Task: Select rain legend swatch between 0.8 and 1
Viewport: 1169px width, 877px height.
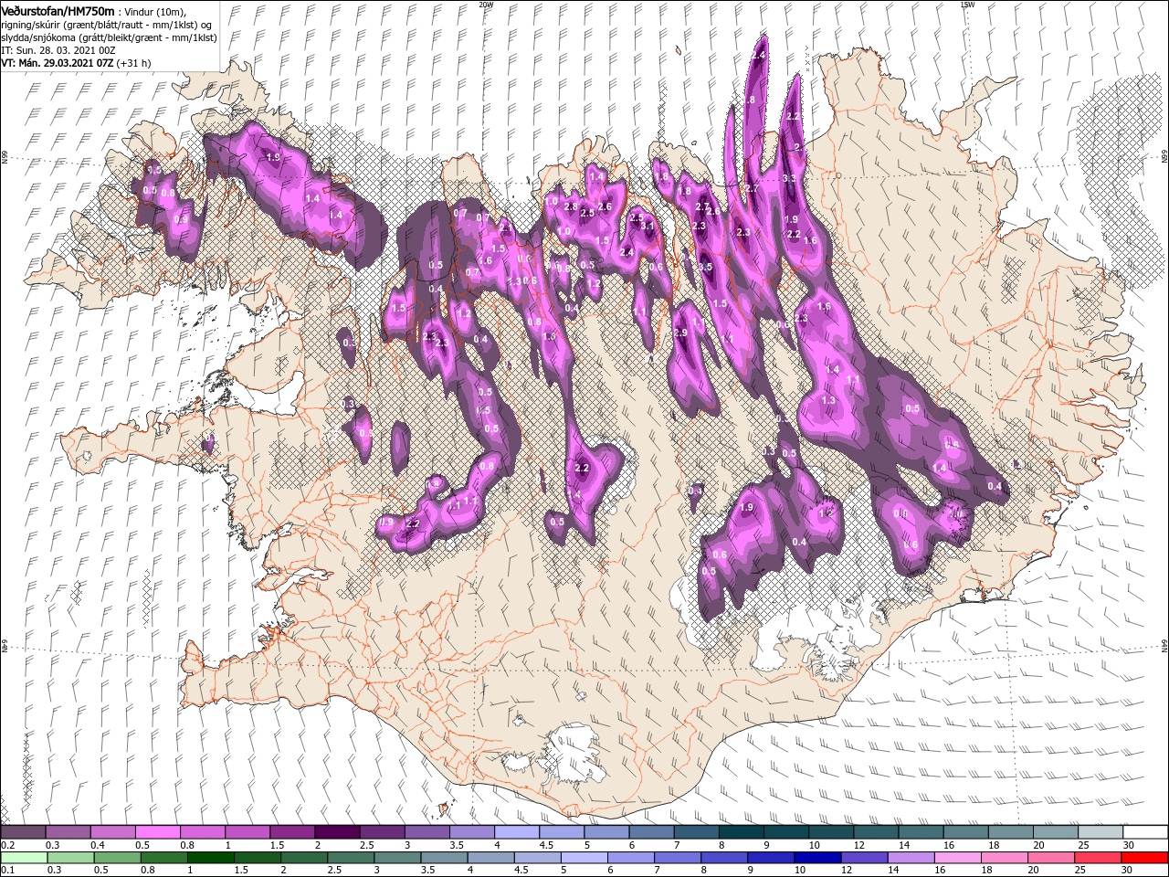Action: [163, 858]
